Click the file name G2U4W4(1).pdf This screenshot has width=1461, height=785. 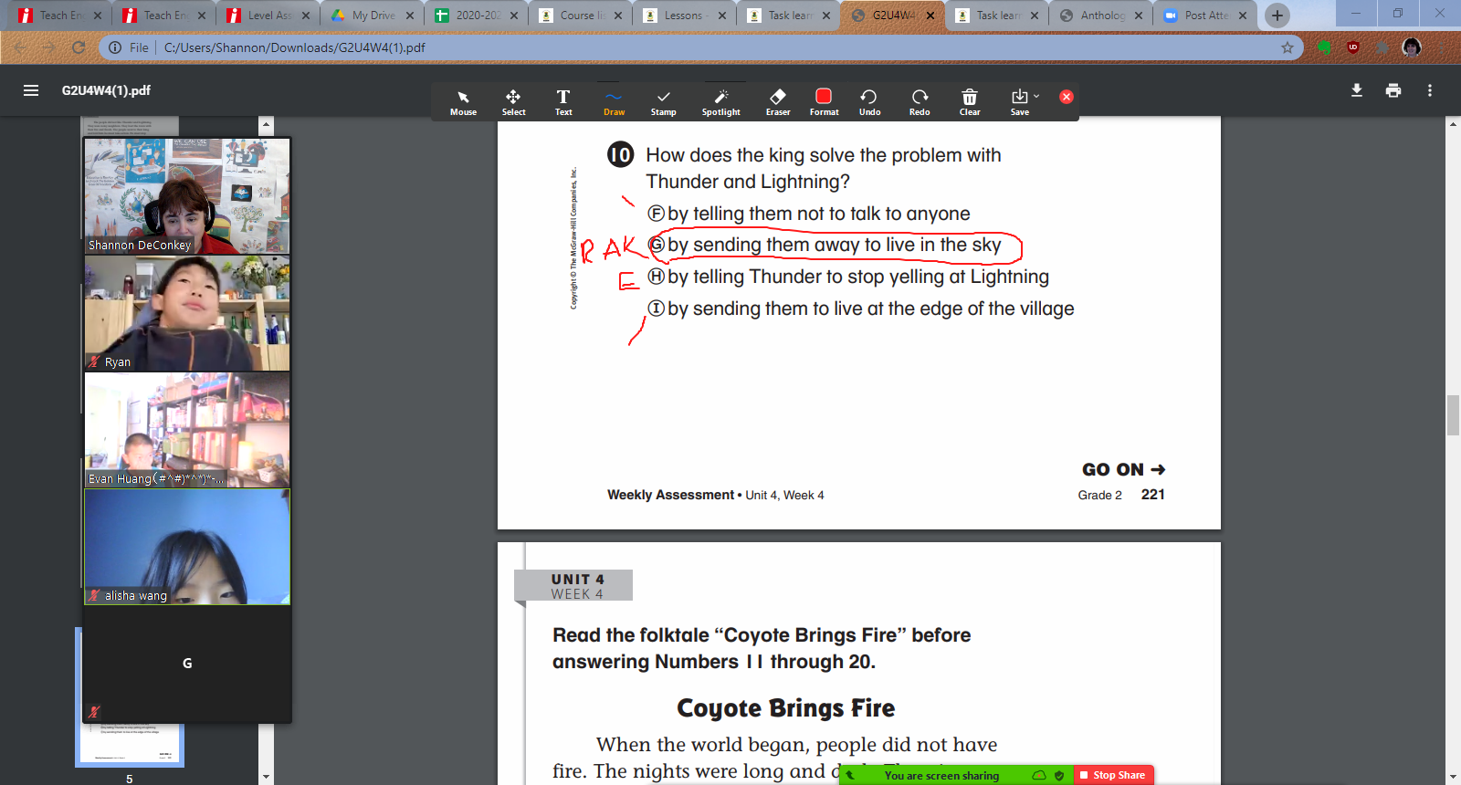tap(106, 90)
